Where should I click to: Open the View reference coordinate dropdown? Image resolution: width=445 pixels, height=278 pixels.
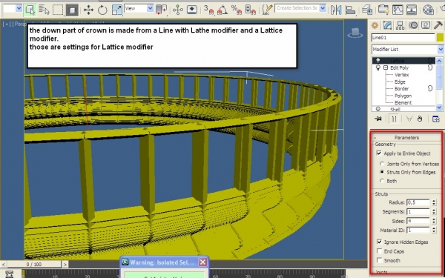click(x=139, y=8)
